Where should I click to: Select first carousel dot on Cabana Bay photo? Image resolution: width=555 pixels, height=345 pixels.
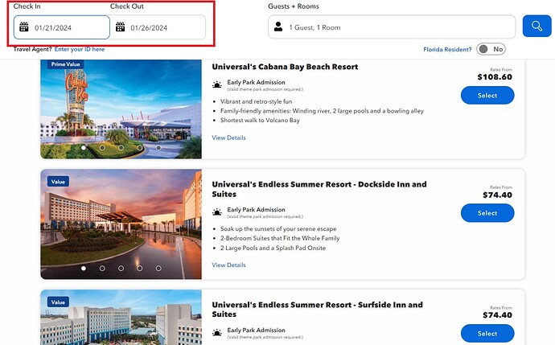(x=84, y=148)
